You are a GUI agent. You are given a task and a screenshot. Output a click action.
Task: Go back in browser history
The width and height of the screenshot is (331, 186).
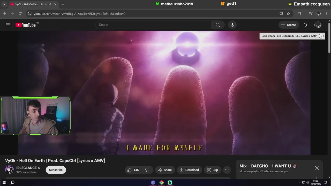[5, 13]
